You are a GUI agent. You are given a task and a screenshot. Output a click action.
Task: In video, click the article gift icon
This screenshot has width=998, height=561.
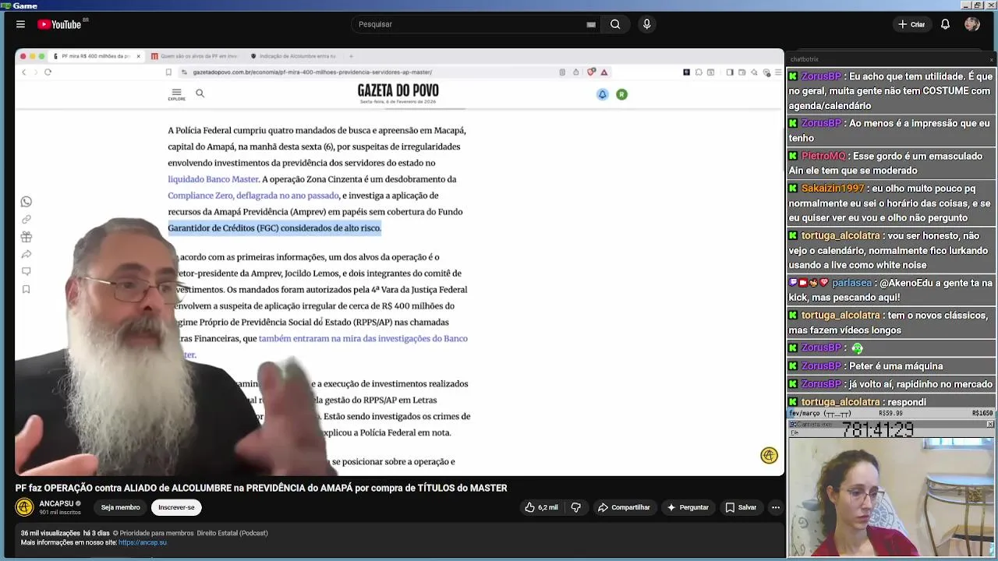pyautogui.click(x=26, y=237)
